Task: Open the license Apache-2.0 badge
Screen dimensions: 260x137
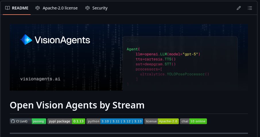Action: click(x=162, y=121)
